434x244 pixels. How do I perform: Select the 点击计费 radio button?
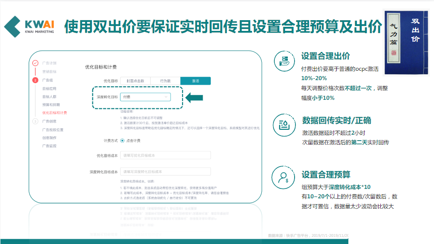[x=122, y=141]
